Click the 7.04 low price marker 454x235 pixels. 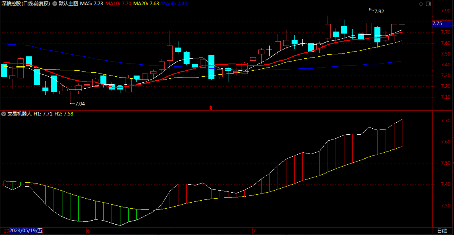tap(80, 104)
